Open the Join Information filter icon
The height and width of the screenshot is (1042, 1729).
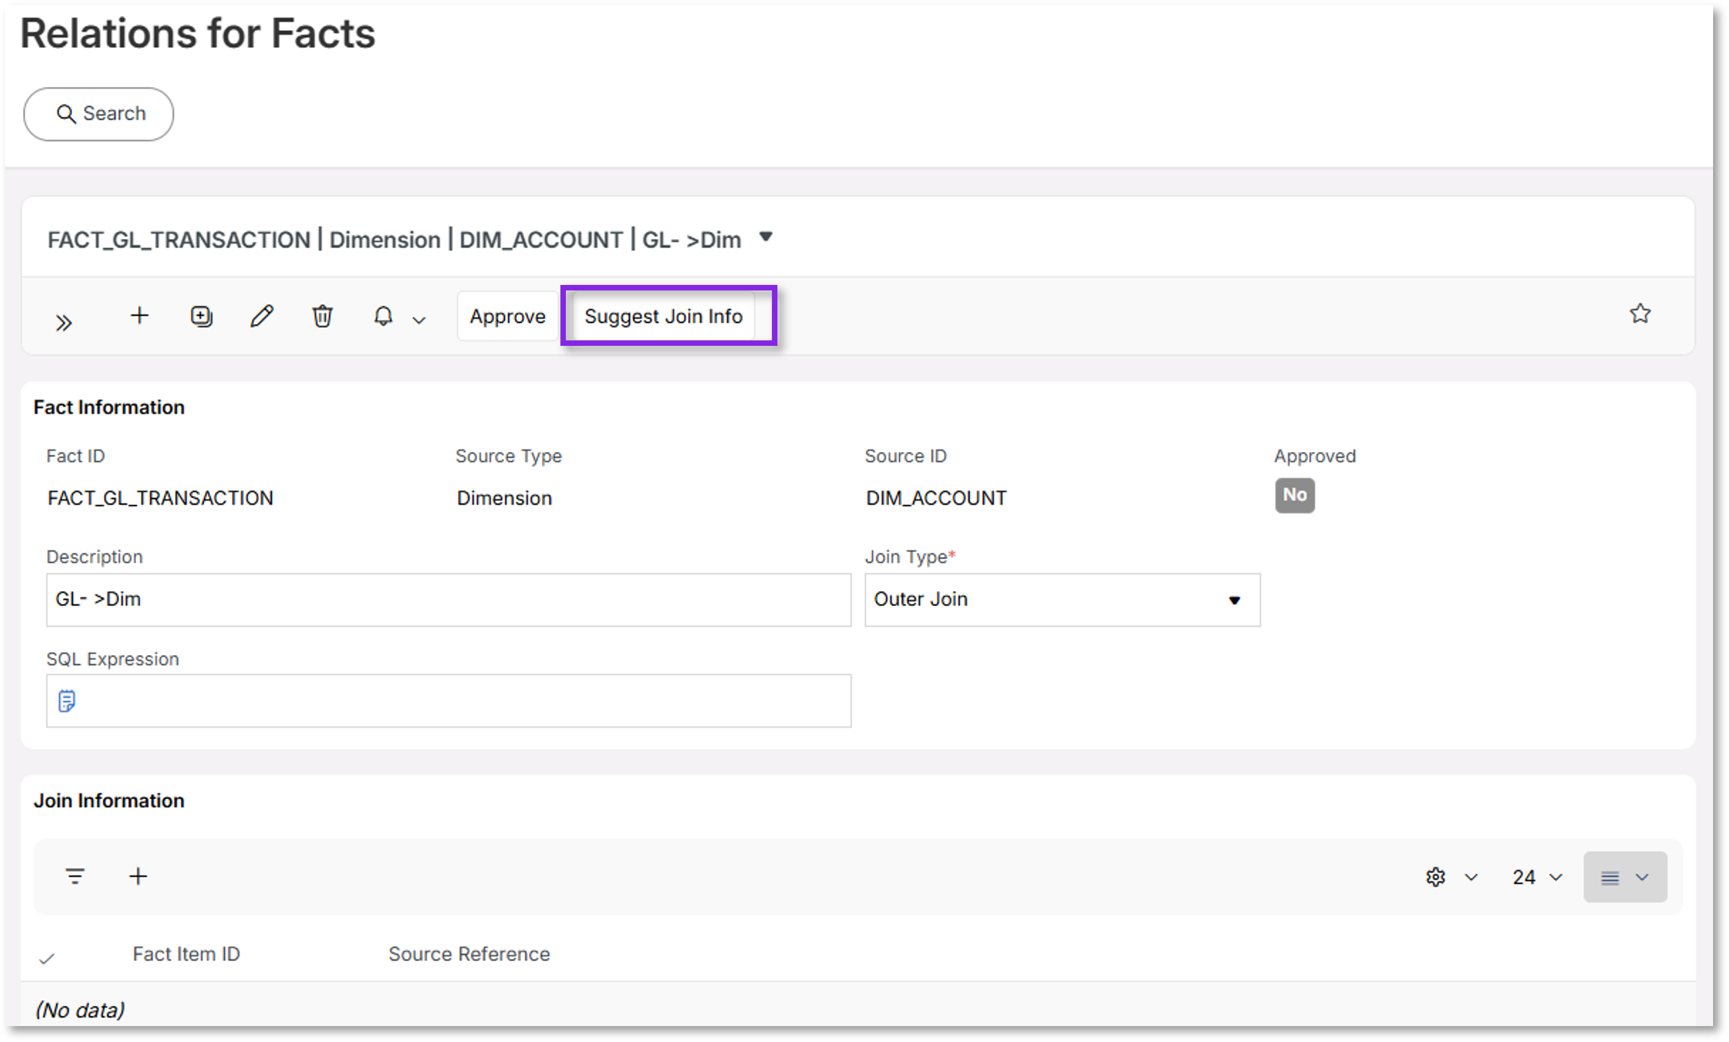(x=75, y=877)
